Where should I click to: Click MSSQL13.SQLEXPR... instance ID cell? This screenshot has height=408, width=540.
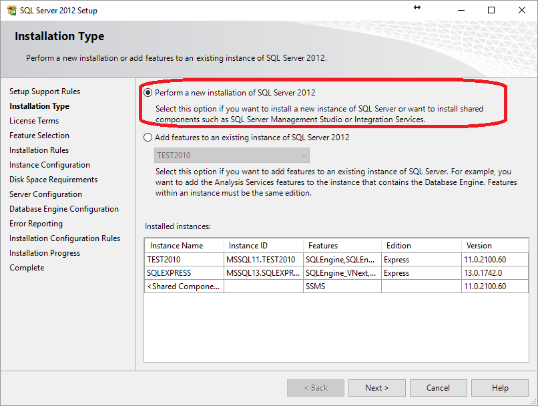pos(264,273)
